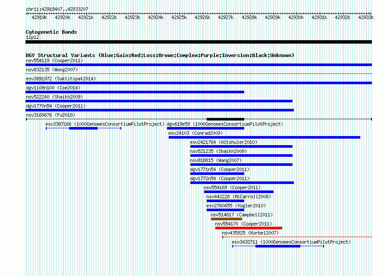Select the brown nsv514617 complex variant bar
The image size is (384, 276).
click(227, 219)
